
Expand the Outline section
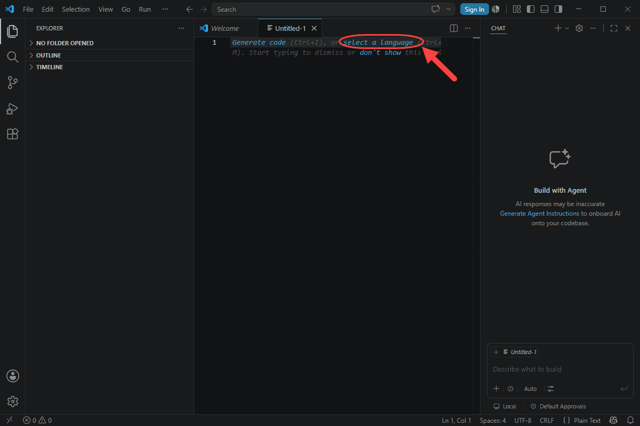tap(109, 55)
